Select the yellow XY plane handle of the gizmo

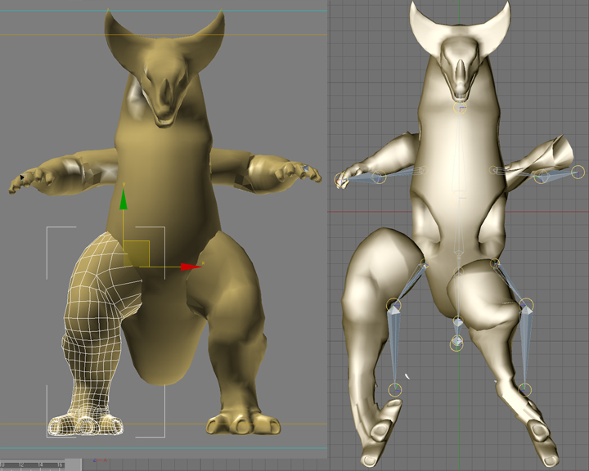[x=137, y=254]
